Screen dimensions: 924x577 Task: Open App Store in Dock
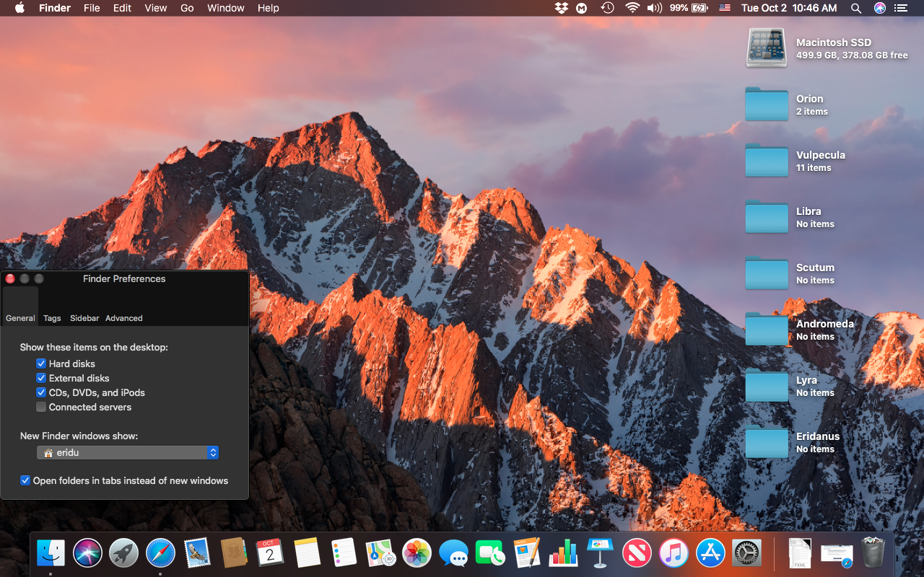[x=710, y=553]
